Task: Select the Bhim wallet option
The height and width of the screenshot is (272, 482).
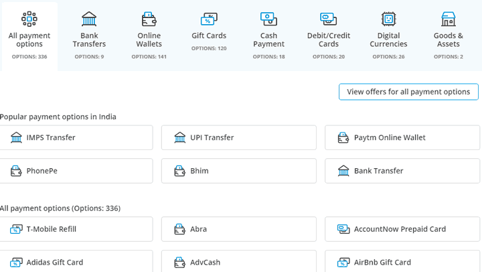Action: tap(239, 171)
